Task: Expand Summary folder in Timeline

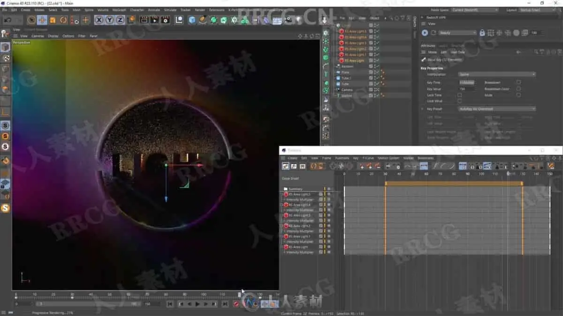Action: pyautogui.click(x=285, y=189)
